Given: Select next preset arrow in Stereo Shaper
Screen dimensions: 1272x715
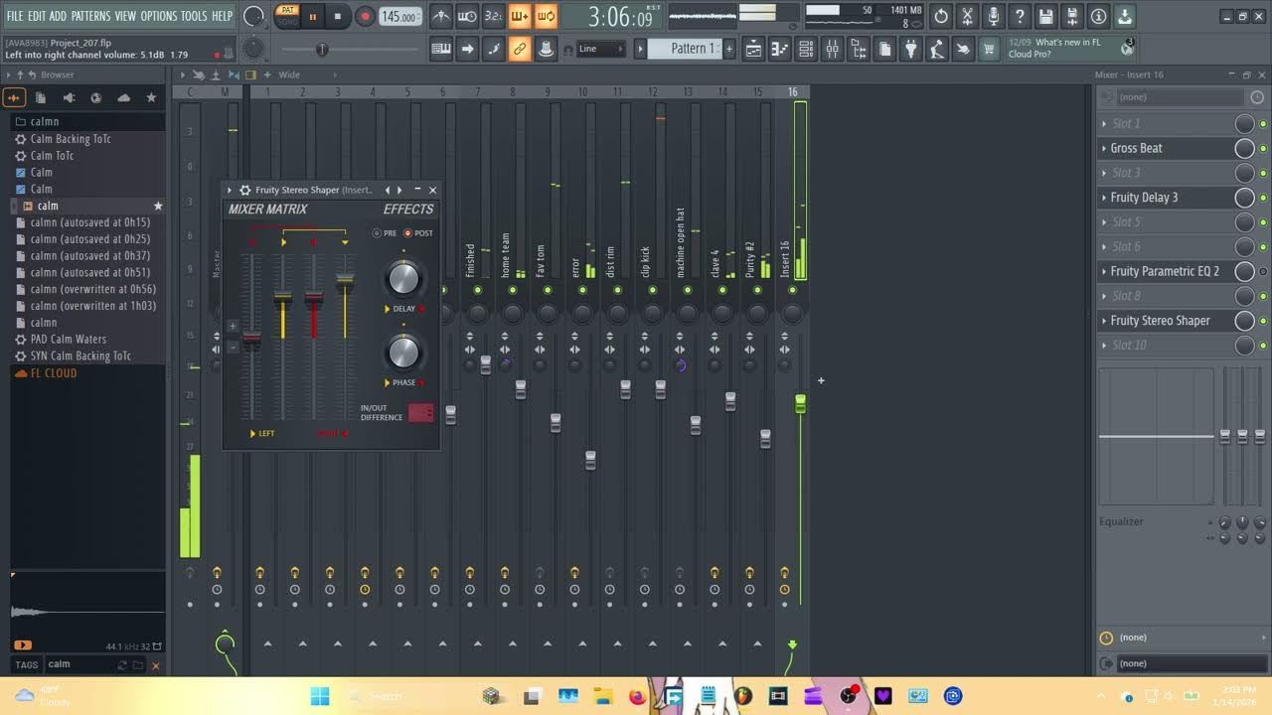Looking at the screenshot, I should 399,190.
